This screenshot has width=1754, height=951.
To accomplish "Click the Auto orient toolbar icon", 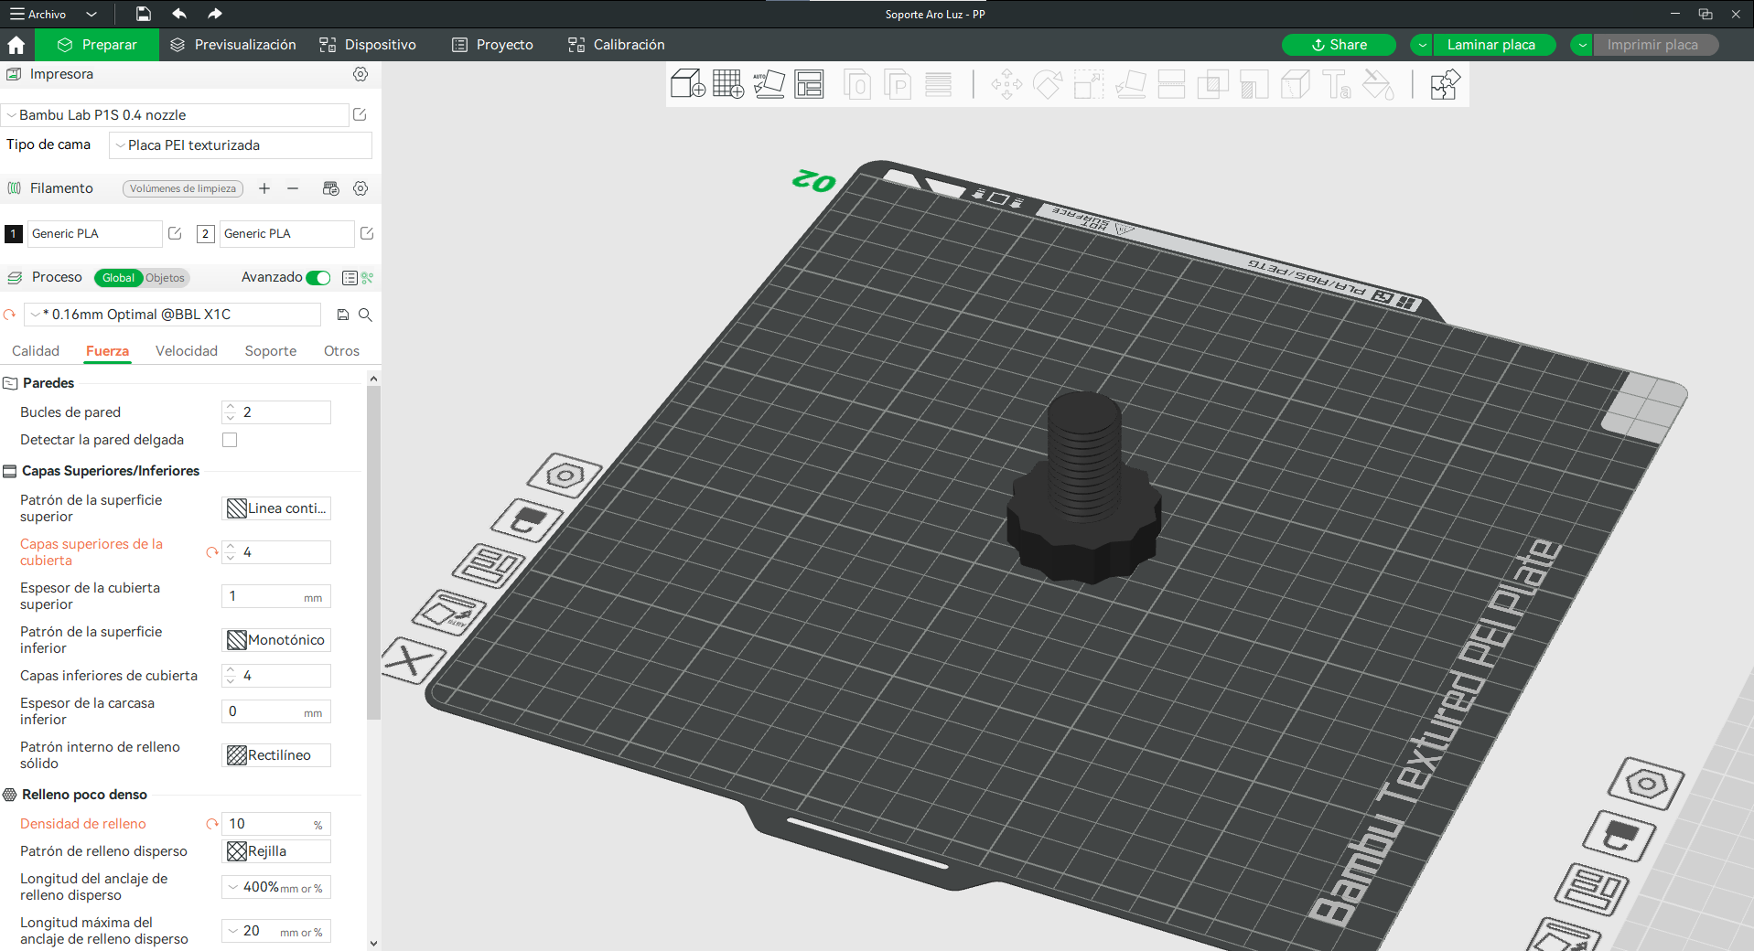I will coord(769,84).
